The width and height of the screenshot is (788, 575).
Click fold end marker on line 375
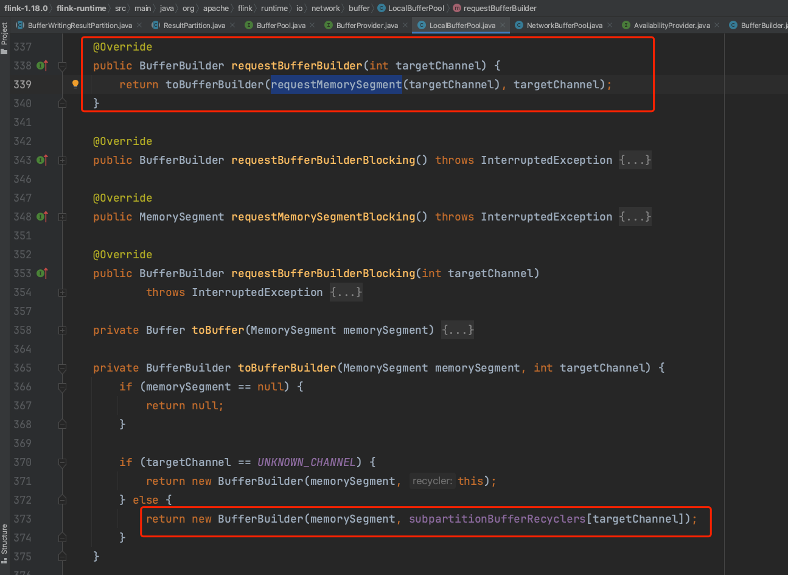[x=62, y=557]
